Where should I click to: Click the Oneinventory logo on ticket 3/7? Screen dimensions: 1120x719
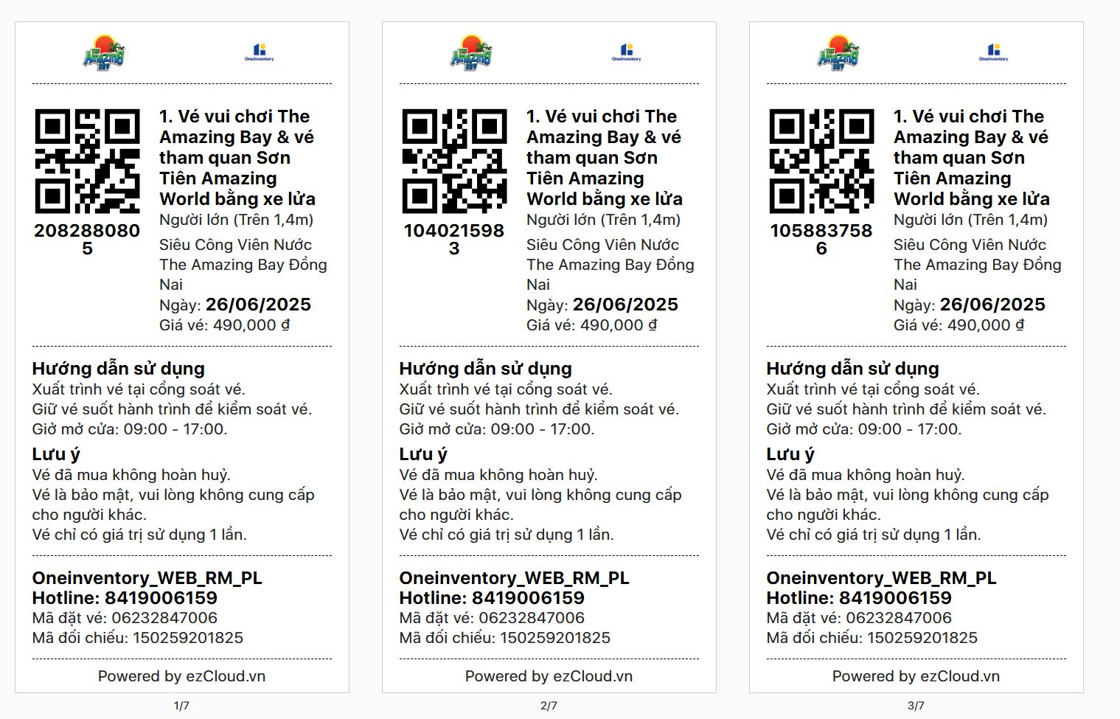[993, 52]
